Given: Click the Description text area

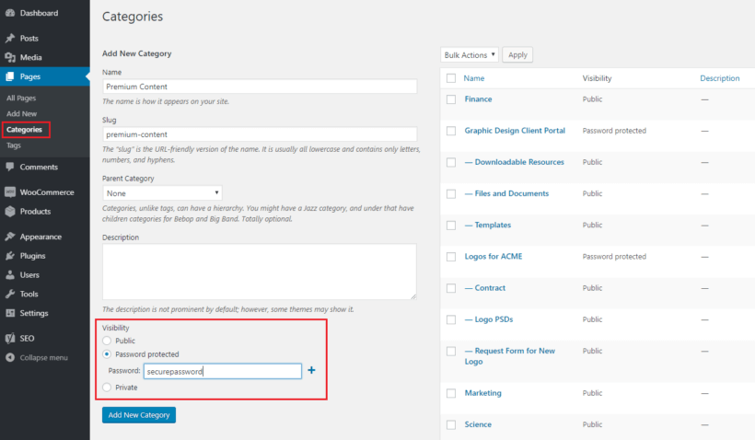Looking at the screenshot, I should pyautogui.click(x=260, y=272).
